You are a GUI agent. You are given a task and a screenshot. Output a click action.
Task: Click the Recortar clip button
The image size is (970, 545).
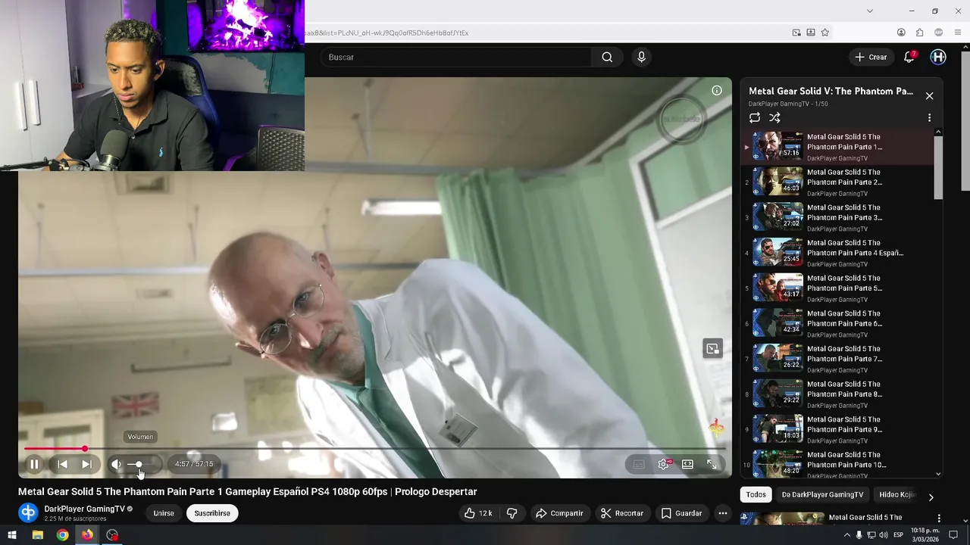(622, 513)
